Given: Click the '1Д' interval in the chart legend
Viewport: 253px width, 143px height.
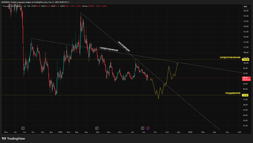Looking at the screenshot, I should coord(25,6).
